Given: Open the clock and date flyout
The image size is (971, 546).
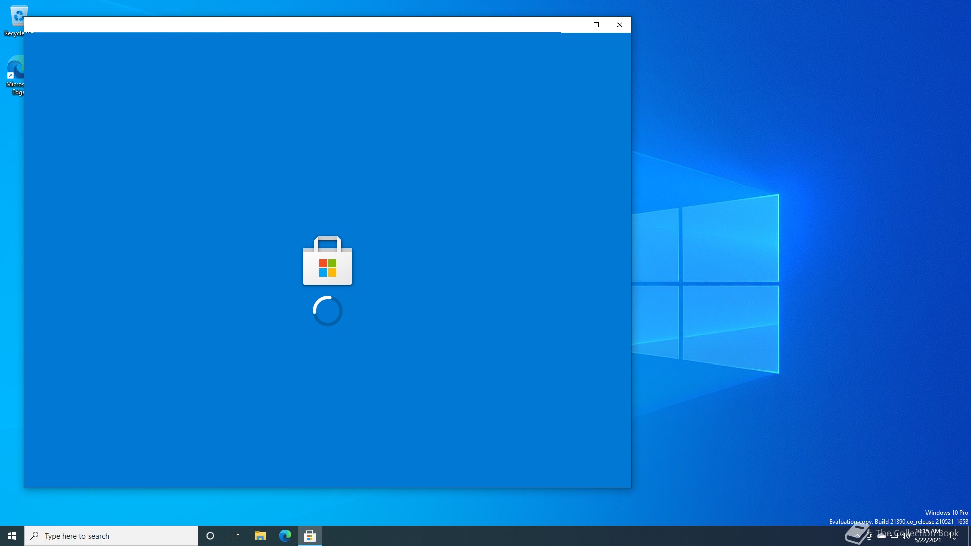Looking at the screenshot, I should pos(928,536).
